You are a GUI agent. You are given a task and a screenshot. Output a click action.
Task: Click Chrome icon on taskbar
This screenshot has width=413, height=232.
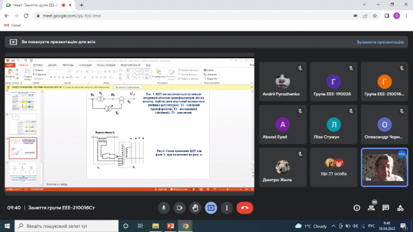[185, 226]
